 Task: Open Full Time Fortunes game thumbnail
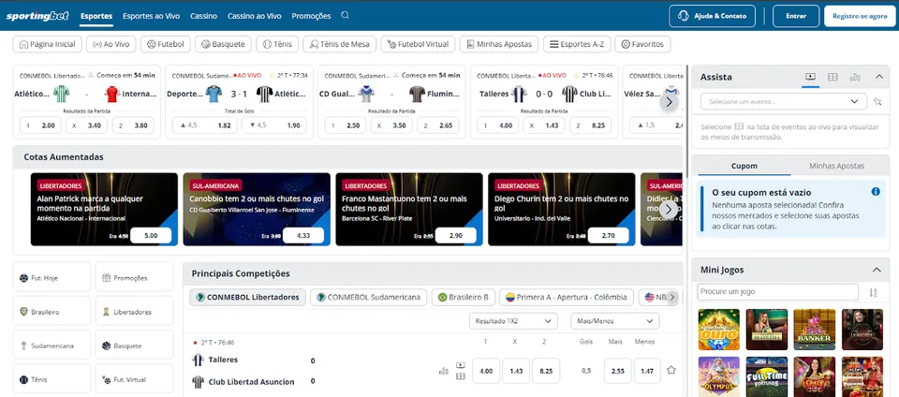[x=767, y=377]
